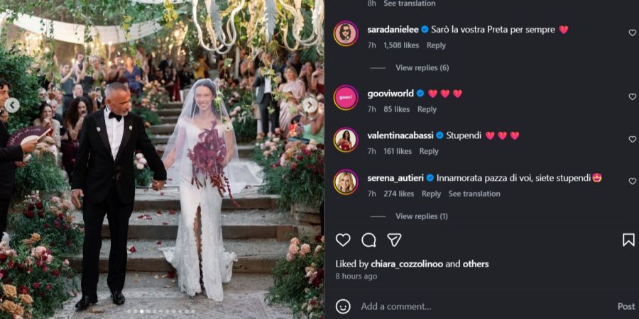
Task: Reply to valentinacabassi's comment
Action: coord(429,152)
